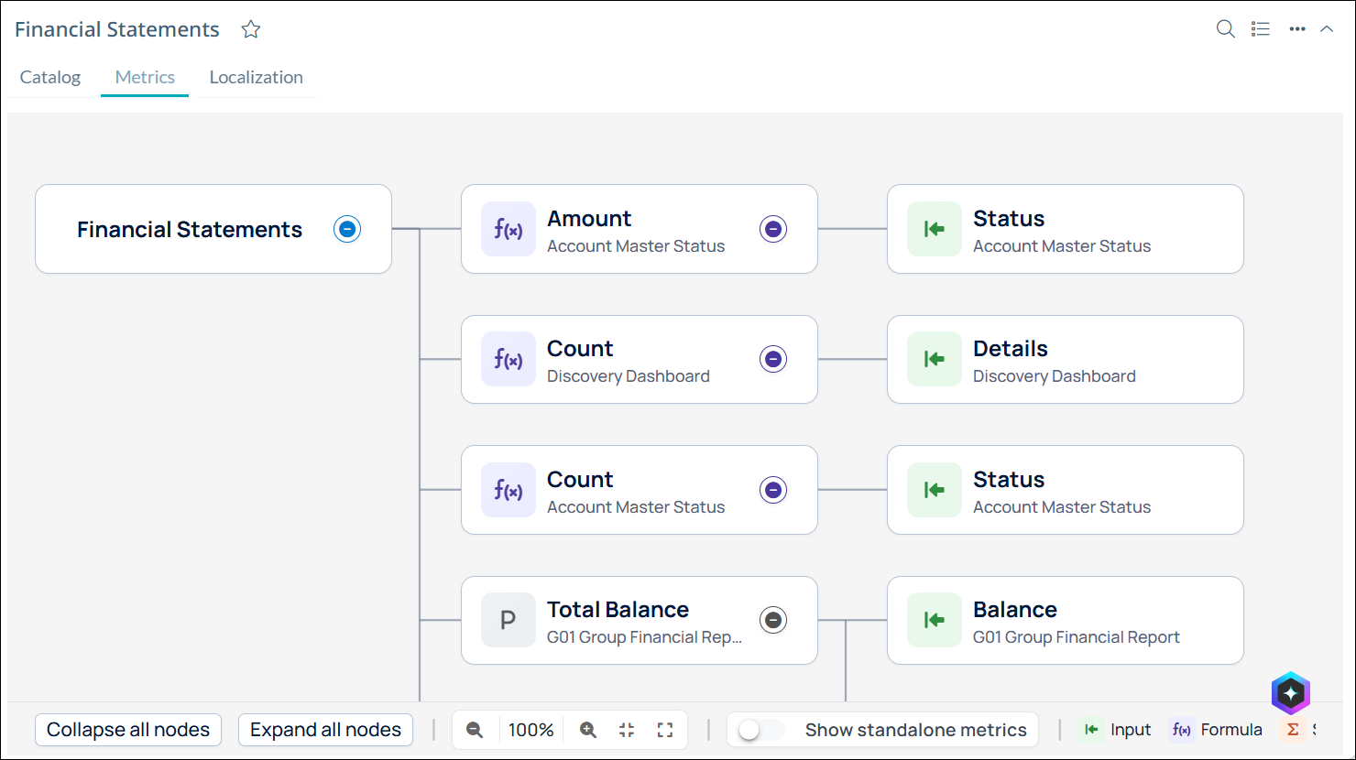Click the zoom out magnifier icon
The width and height of the screenshot is (1356, 760).
click(475, 730)
